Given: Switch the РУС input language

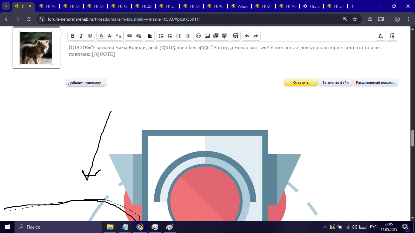Looking at the screenshot, I should (x=373, y=227).
